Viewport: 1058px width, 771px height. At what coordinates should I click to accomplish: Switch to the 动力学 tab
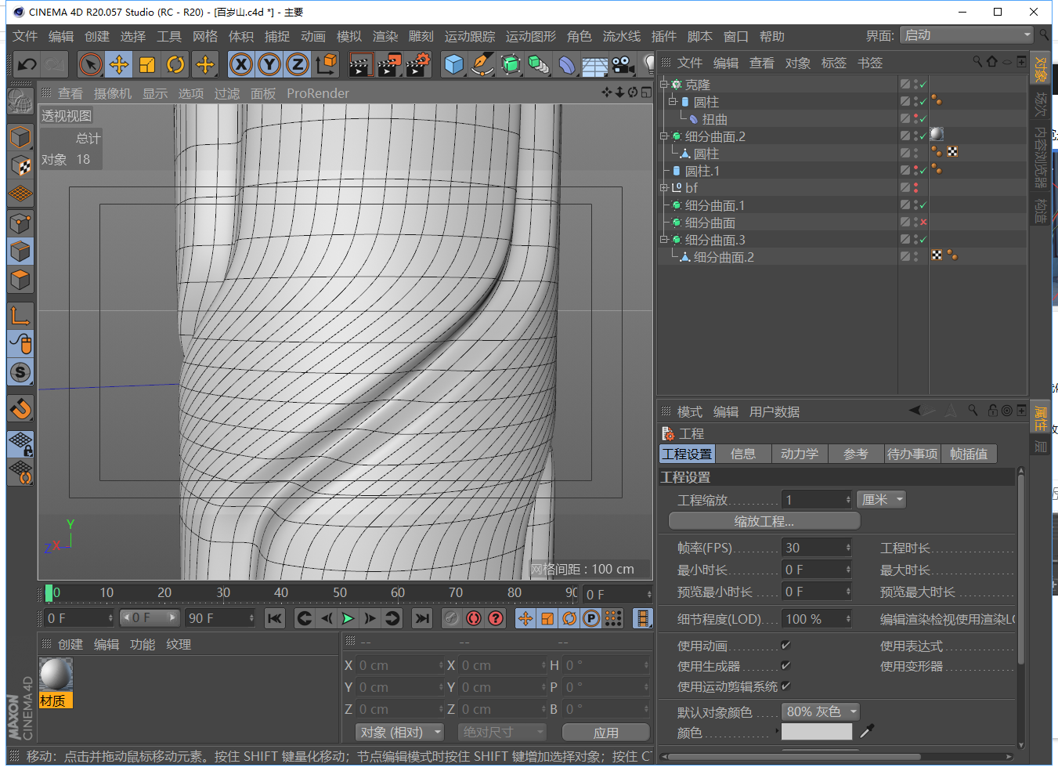pyautogui.click(x=800, y=454)
